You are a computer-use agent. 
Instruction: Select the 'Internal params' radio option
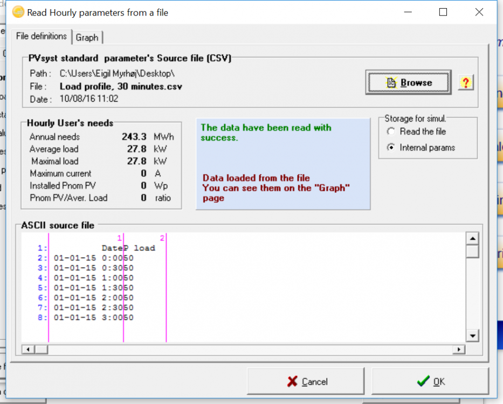tap(391, 148)
